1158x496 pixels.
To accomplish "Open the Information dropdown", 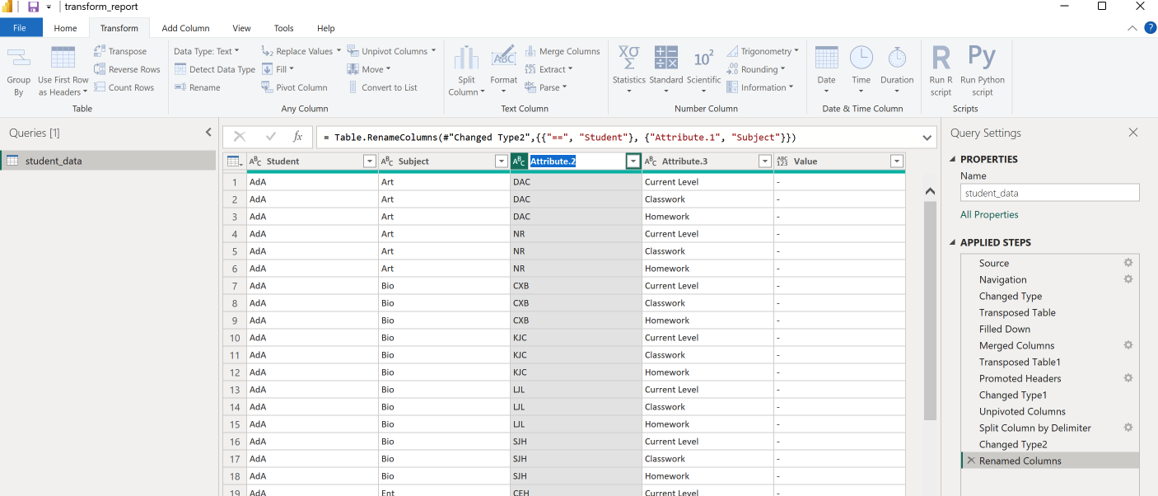I will (760, 87).
